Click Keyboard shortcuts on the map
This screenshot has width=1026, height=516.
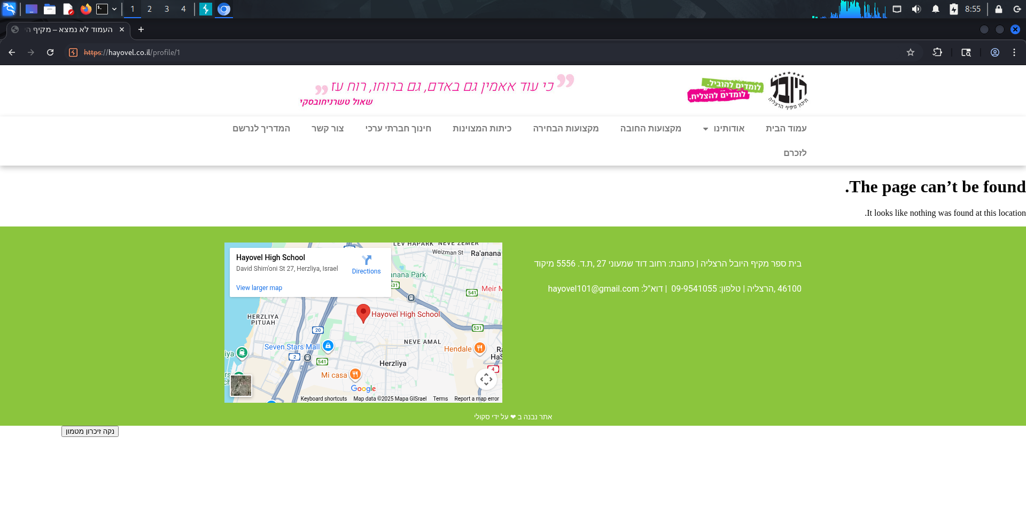(x=324, y=398)
